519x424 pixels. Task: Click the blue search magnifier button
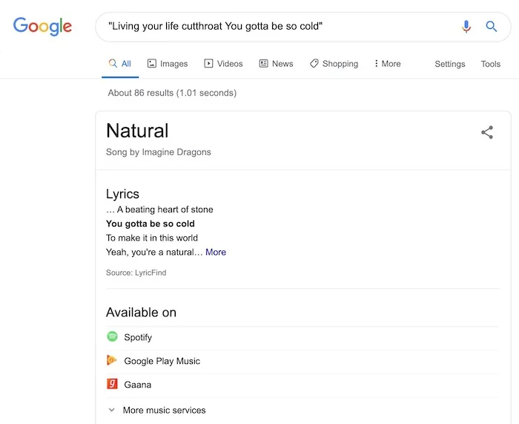pyautogui.click(x=491, y=26)
